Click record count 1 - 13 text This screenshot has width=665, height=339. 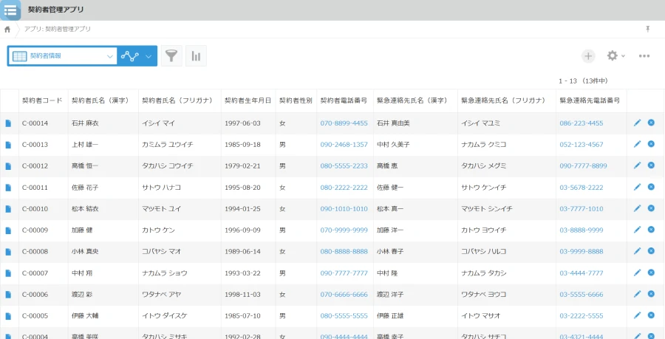[569, 81]
